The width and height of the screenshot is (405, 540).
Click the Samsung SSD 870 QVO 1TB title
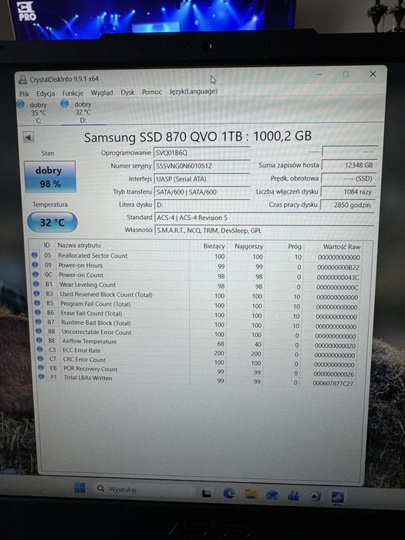click(197, 137)
